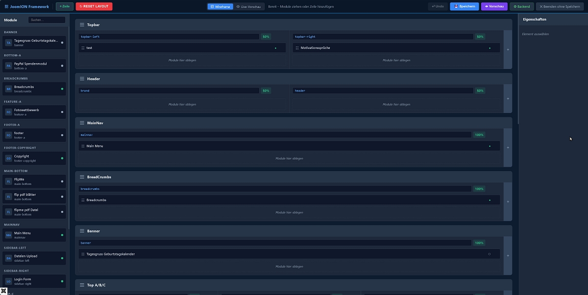The height and width of the screenshot is (295, 588).
Task: Click the grip icon on canvas Breadcrumbs module
Action: [x=83, y=200]
